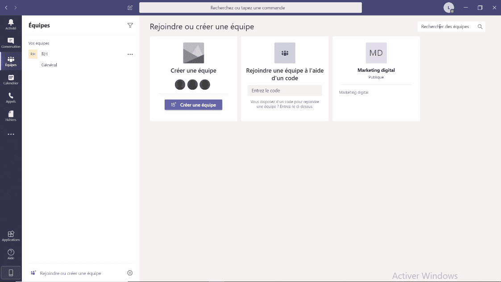
Task: Open Aide for assistance
Action: (10, 253)
